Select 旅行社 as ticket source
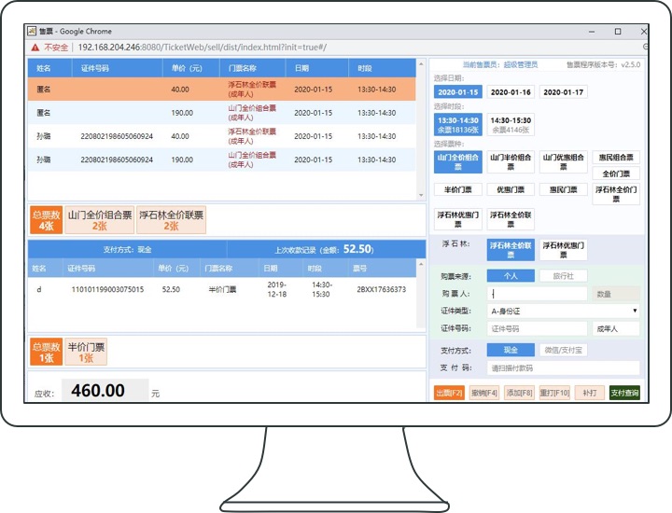 pos(563,276)
